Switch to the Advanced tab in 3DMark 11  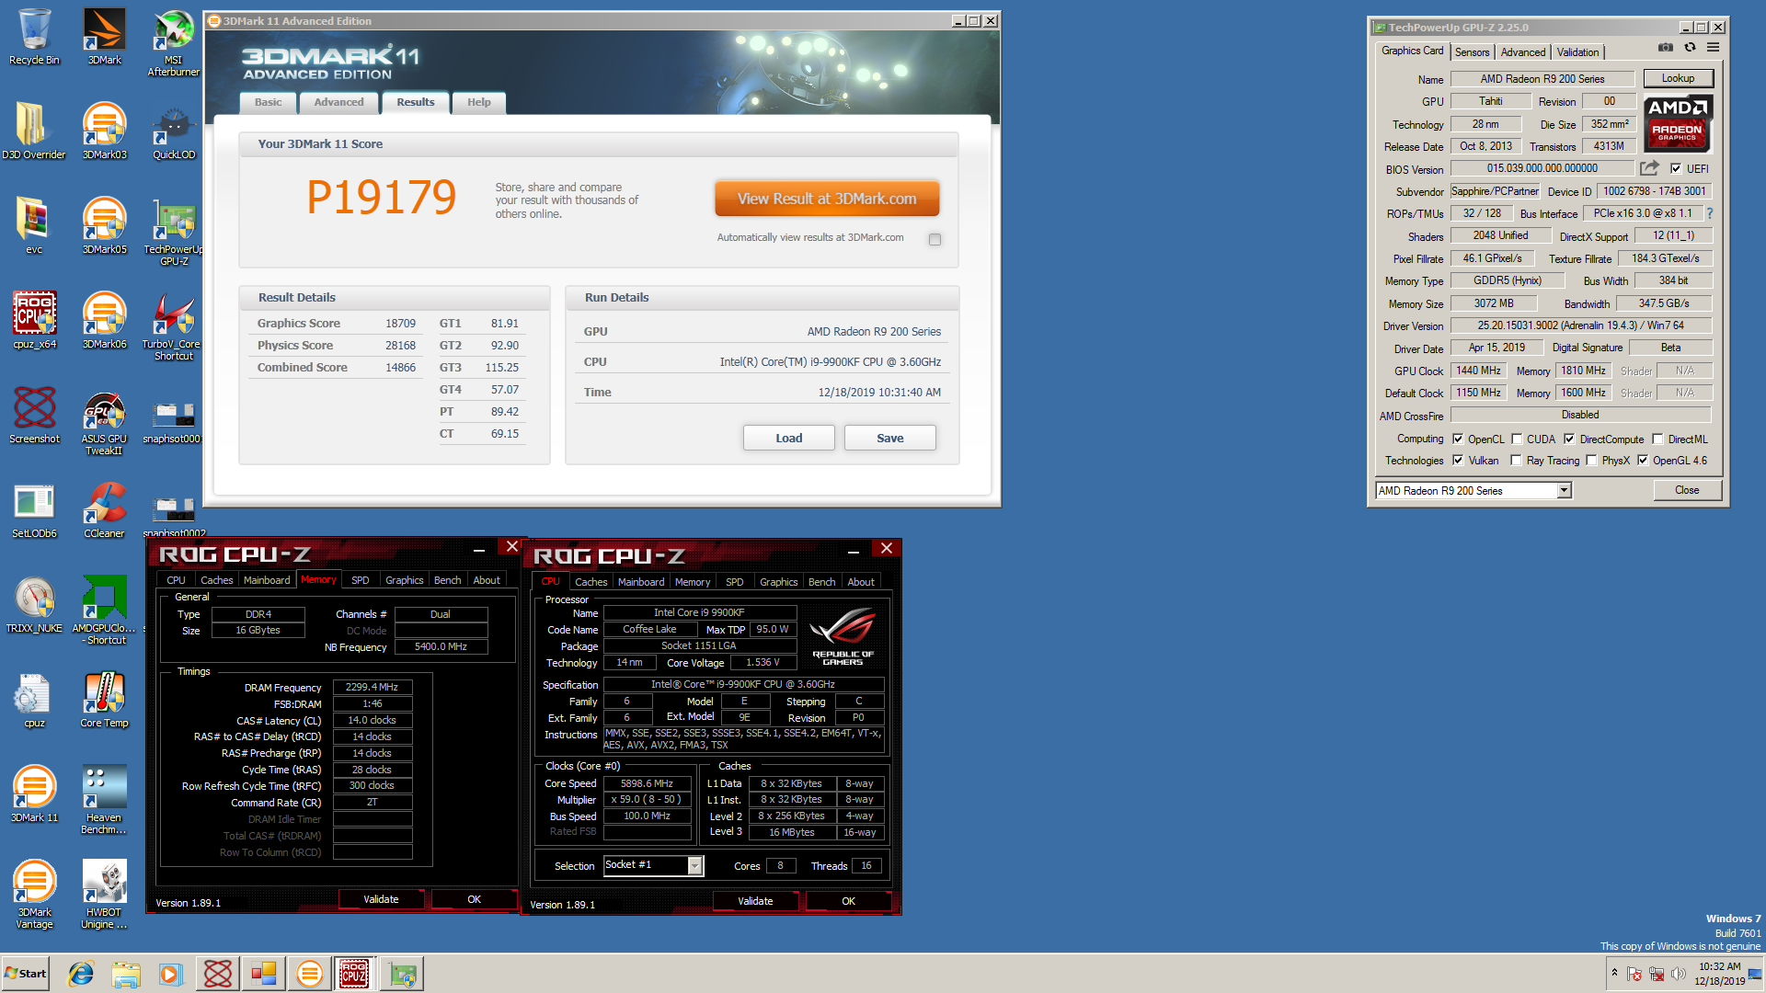[338, 102]
